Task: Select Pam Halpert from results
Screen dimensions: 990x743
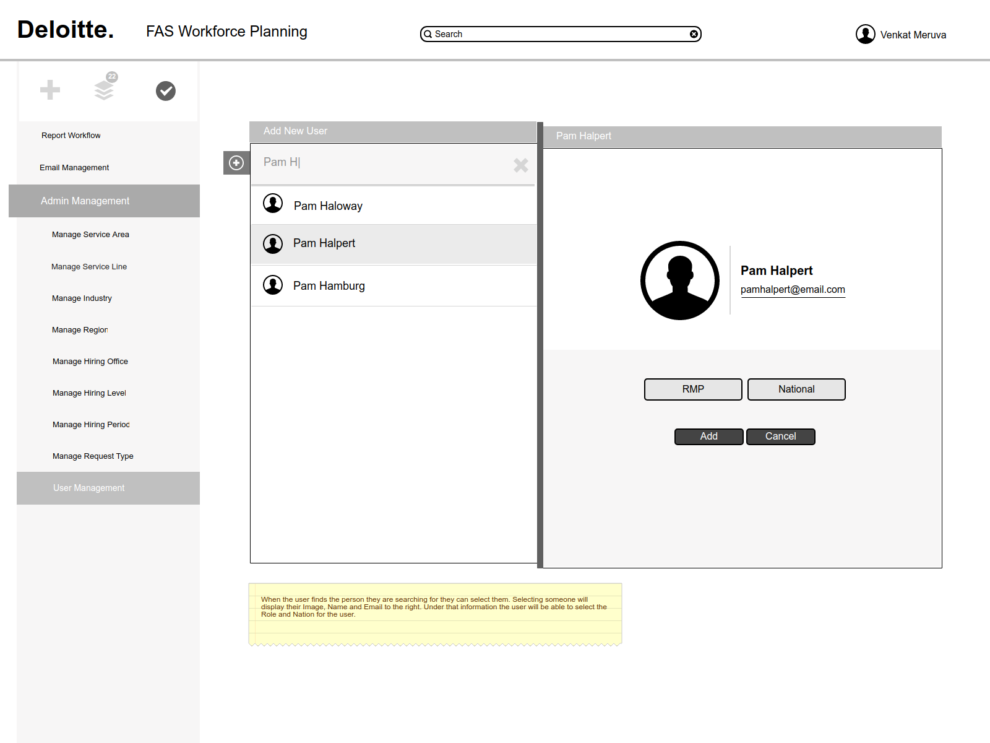Action: click(394, 244)
